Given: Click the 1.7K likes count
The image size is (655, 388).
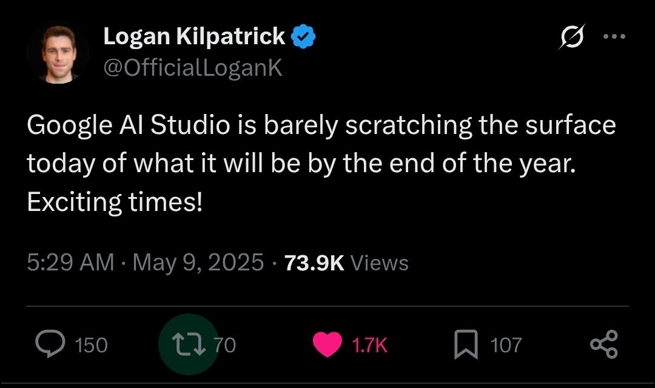Looking at the screenshot, I should point(369,345).
